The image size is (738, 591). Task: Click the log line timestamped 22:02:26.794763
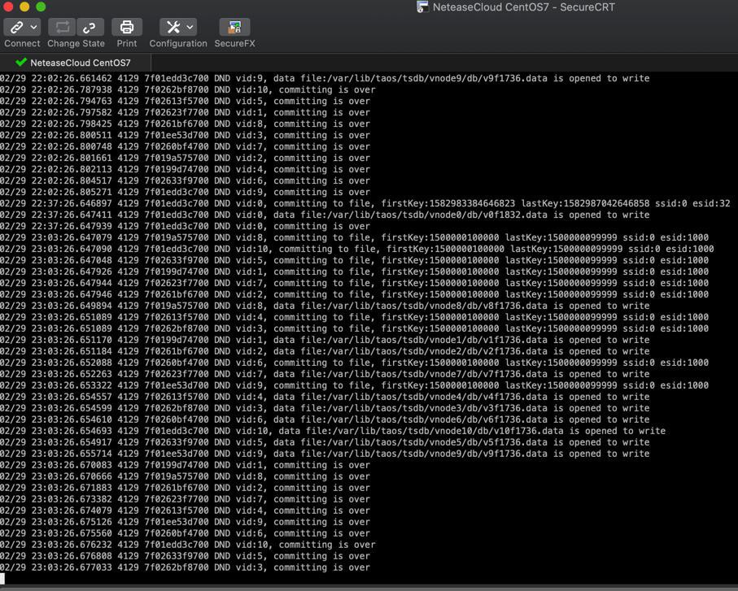185,101
